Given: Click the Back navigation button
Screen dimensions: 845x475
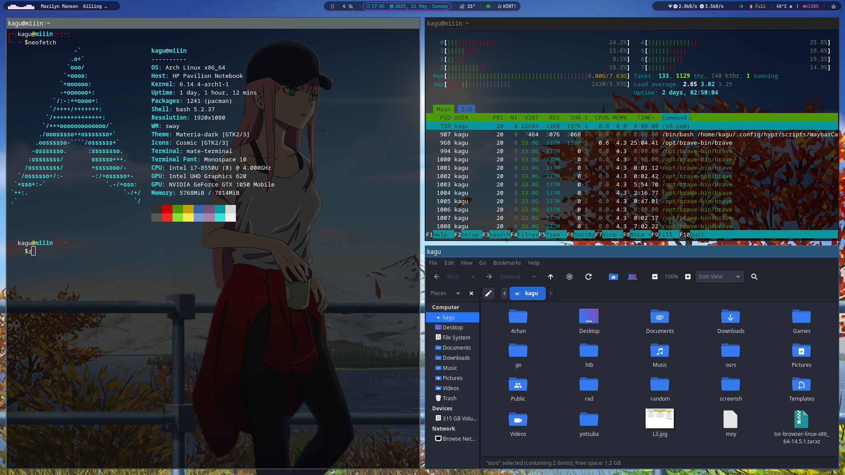Looking at the screenshot, I should (448, 277).
